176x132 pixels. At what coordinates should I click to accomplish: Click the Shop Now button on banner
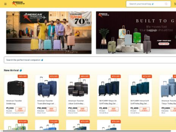coord(164,44)
